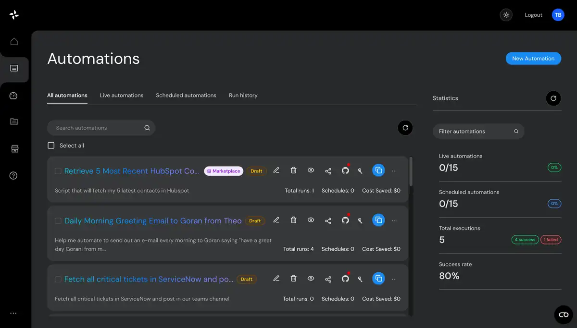Expand more options on ServiceNow automation
Viewport: 577px width, 328px height.
coord(394,279)
